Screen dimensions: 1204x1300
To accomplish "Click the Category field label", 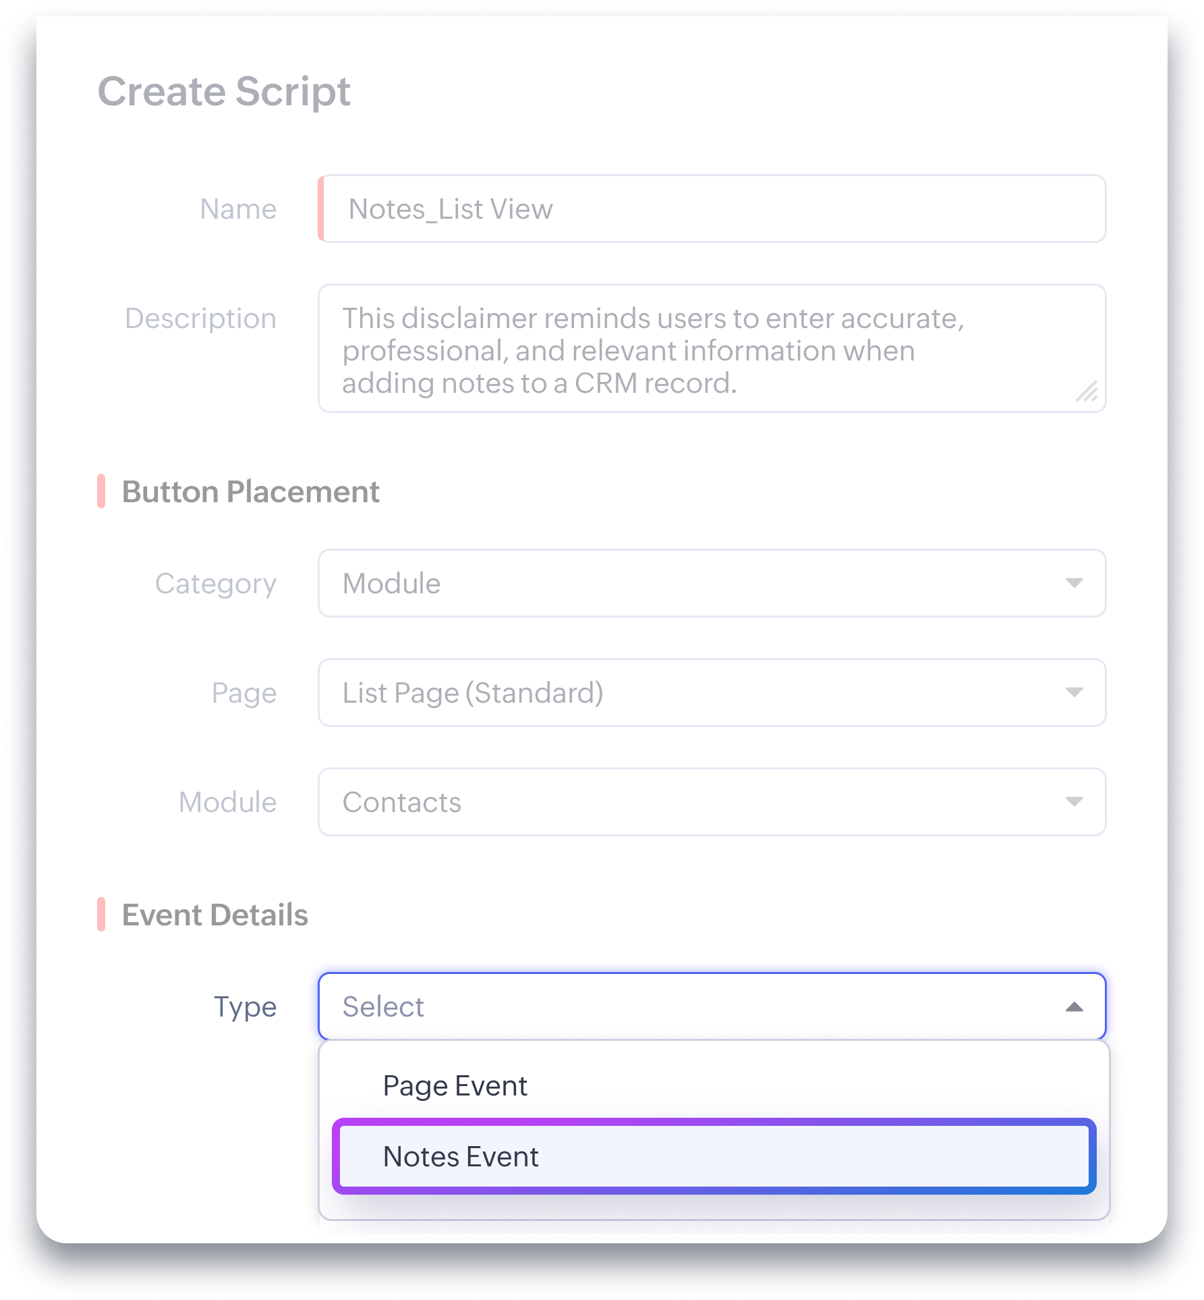I will pos(215,584).
